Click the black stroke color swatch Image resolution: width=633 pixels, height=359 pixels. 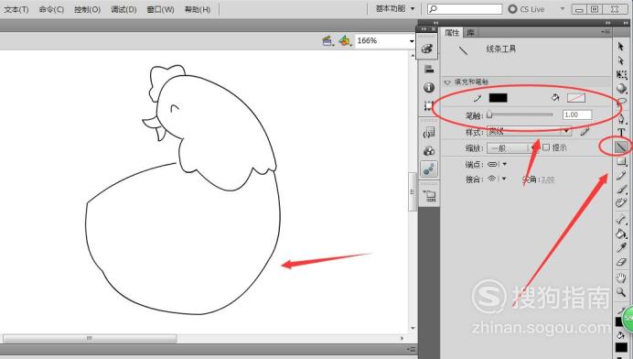click(498, 98)
